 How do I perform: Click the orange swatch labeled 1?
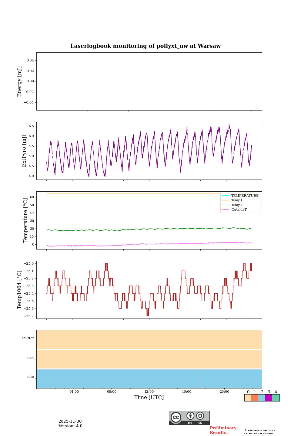255,398
